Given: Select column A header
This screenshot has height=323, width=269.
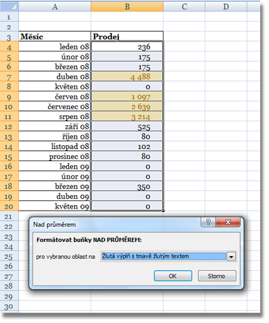Looking at the screenshot, I should coord(55,7).
